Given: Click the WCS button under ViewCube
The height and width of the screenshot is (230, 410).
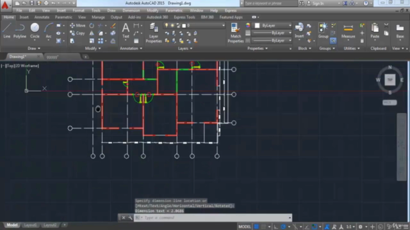Looking at the screenshot, I should 389,102.
